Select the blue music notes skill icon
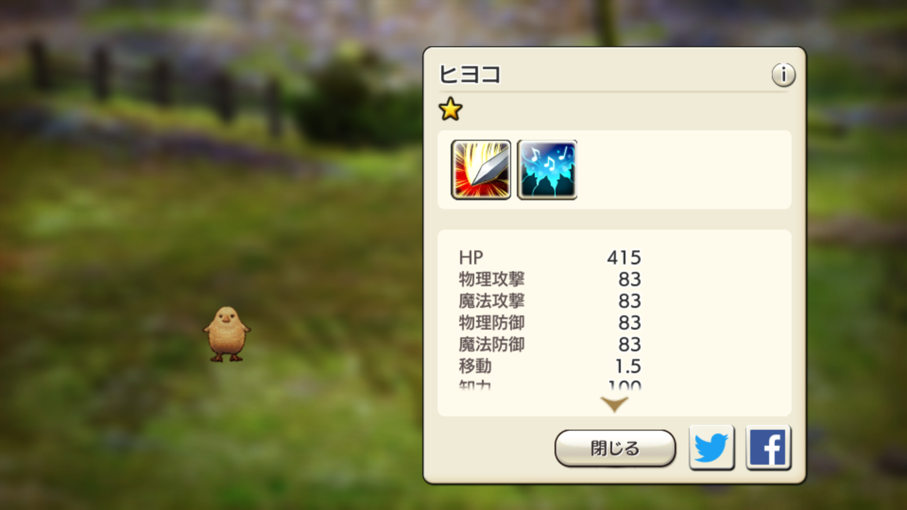The height and width of the screenshot is (510, 907). point(547,170)
